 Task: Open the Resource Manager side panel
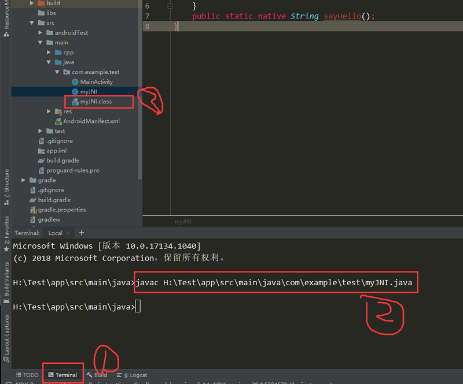point(6,18)
